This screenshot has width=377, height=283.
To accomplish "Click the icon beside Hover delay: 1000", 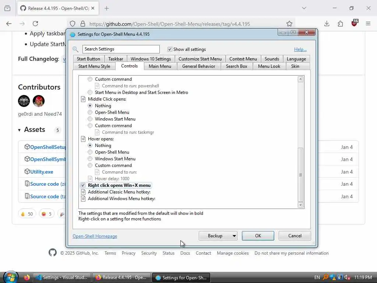I will [90, 179].
